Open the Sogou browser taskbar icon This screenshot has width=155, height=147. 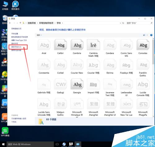(64, 144)
